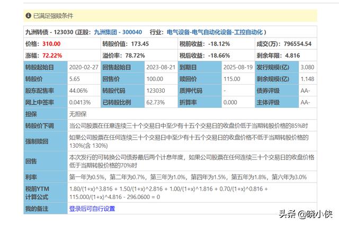
Task: Click the 主体评级 AA- value
Action: tap(305, 102)
